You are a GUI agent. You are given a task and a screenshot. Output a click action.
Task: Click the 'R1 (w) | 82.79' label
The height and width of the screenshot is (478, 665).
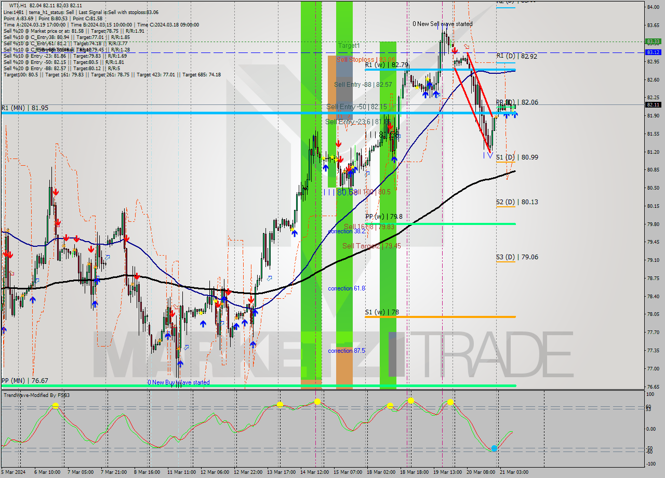387,65
